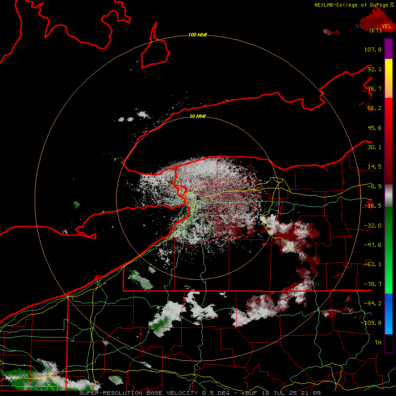Click the [KT] units label

pos(376,30)
